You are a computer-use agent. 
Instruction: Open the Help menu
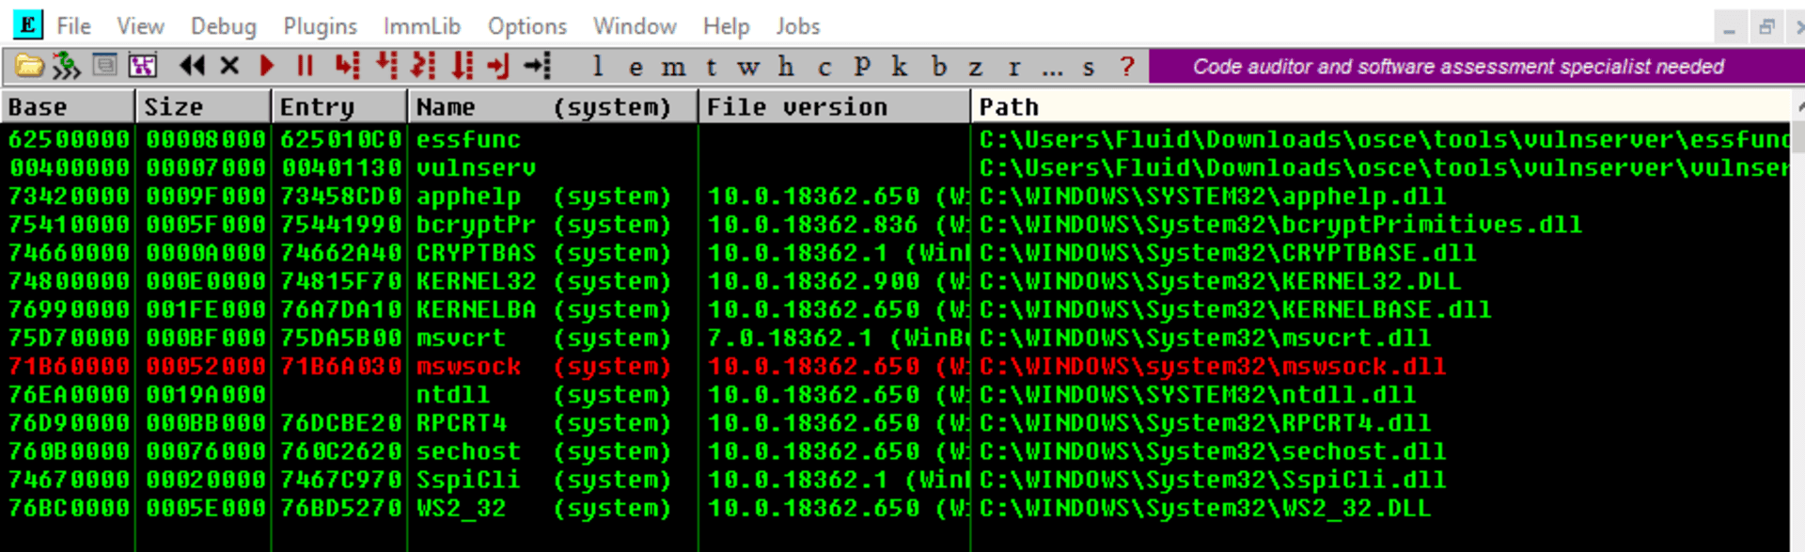pyautogui.click(x=726, y=26)
